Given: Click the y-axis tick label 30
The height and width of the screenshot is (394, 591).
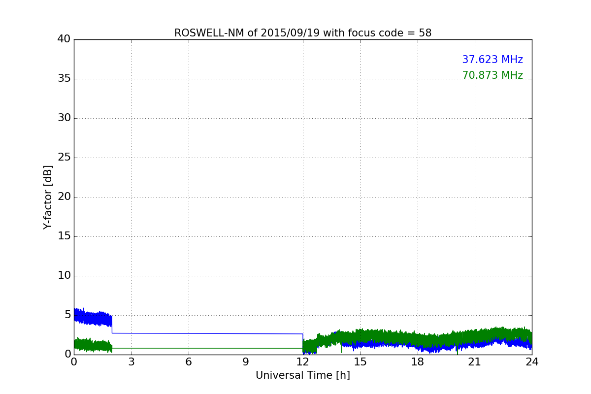Looking at the screenshot, I should (64, 118).
